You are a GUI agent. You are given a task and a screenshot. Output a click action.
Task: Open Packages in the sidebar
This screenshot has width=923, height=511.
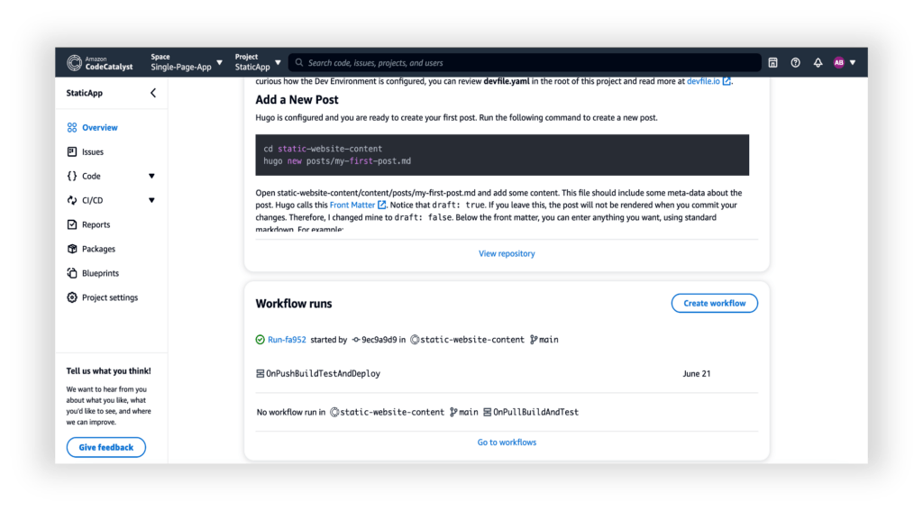pos(98,249)
